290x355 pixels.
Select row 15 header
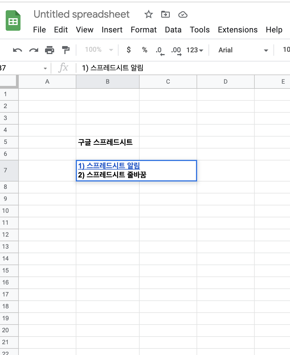click(9, 271)
